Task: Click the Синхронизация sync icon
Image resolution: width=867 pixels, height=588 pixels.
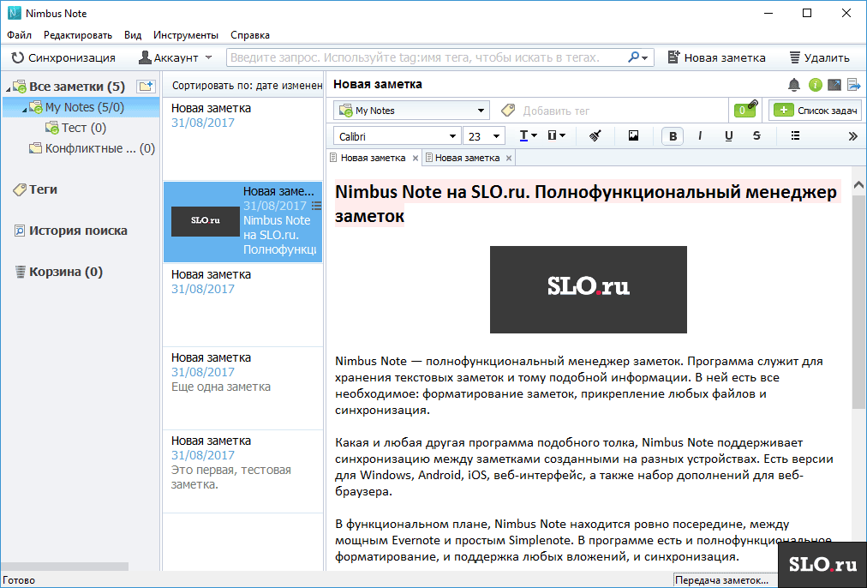Action: 18,57
